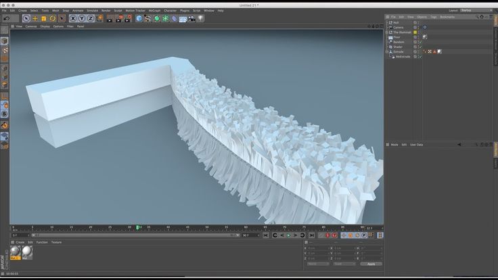This screenshot has width=498, height=280.
Task: Add a Cube primitive from toolbar
Action: pyautogui.click(x=139, y=18)
